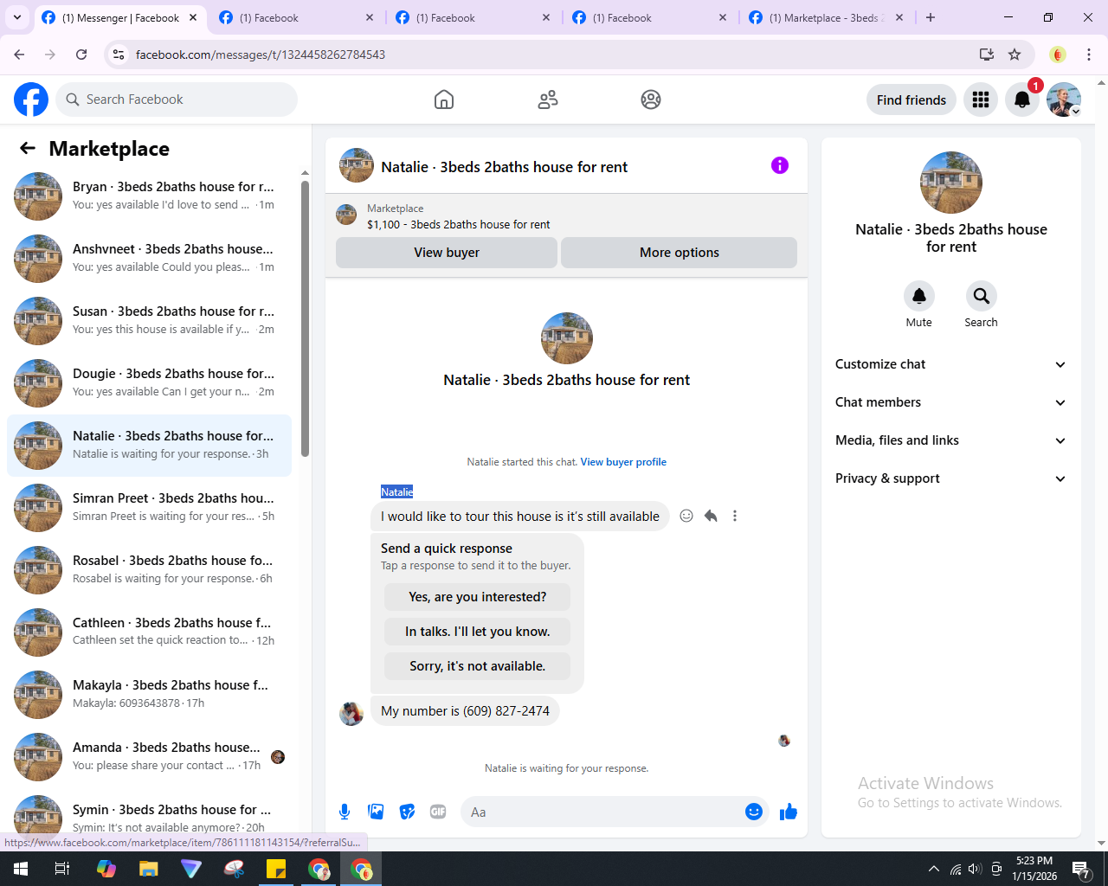Screen dimensions: 1108x886
Task: Click the conversation list scrollbar
Action: tap(305, 318)
